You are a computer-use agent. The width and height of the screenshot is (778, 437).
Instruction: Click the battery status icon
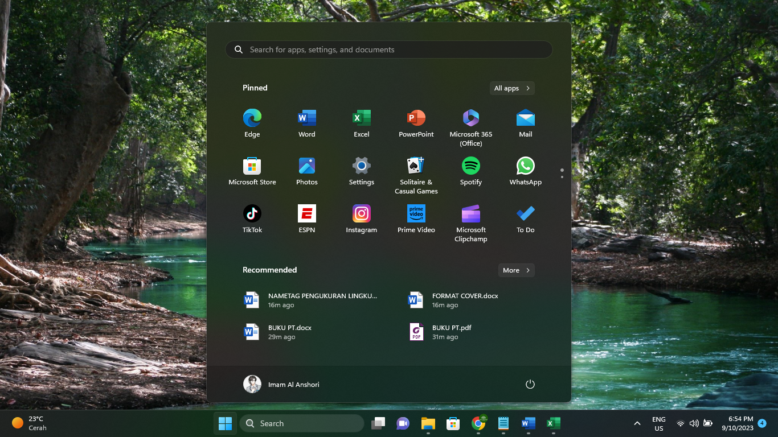[708, 423]
